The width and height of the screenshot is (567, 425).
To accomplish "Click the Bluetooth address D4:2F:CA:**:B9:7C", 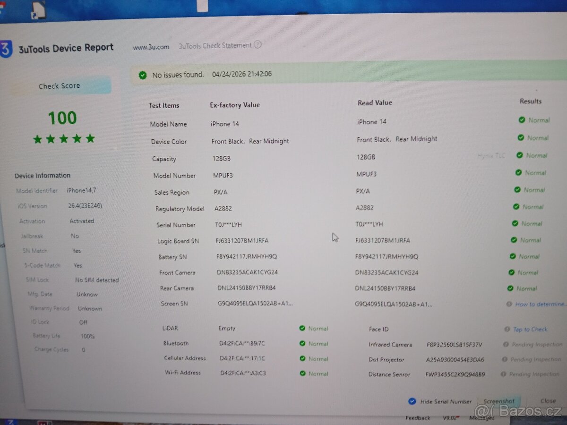I will click(242, 343).
